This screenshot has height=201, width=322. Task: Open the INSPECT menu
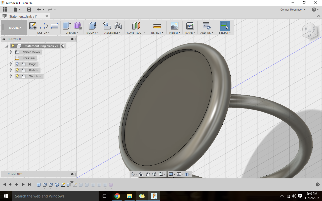157,33
